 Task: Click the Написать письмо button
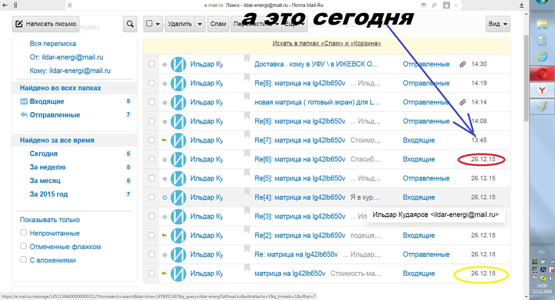click(x=46, y=24)
